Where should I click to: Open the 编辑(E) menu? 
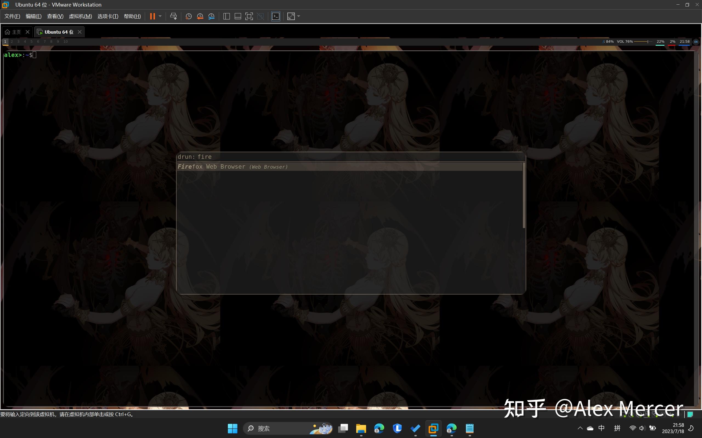34,16
